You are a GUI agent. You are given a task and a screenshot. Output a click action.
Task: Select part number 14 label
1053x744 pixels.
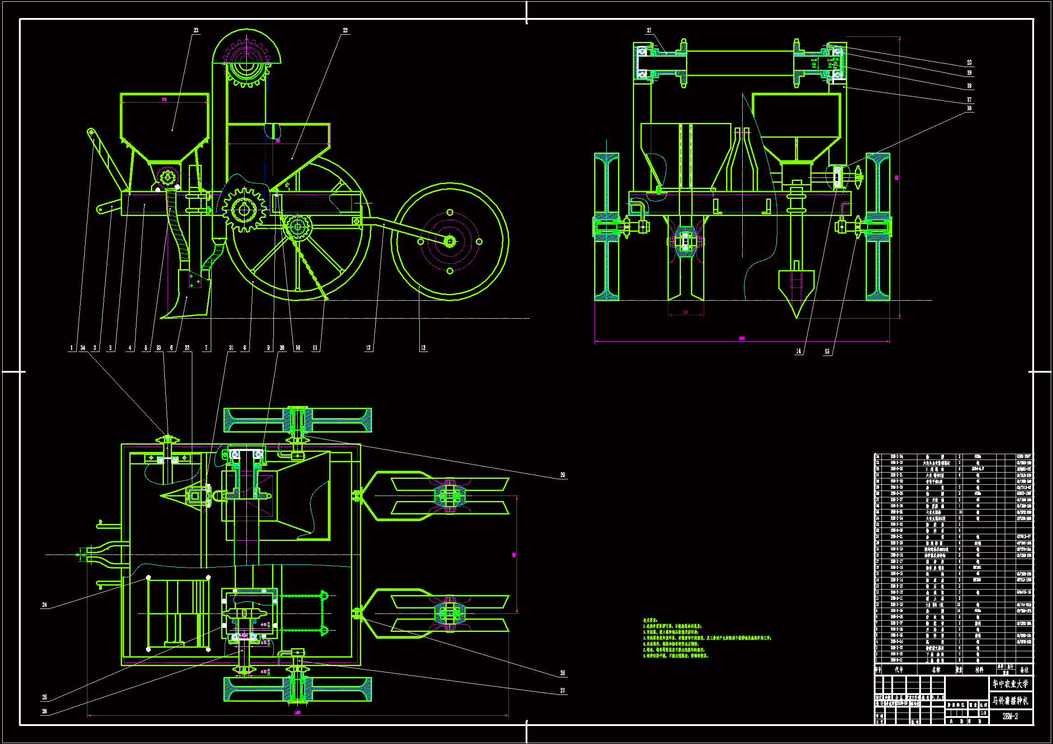pos(798,352)
